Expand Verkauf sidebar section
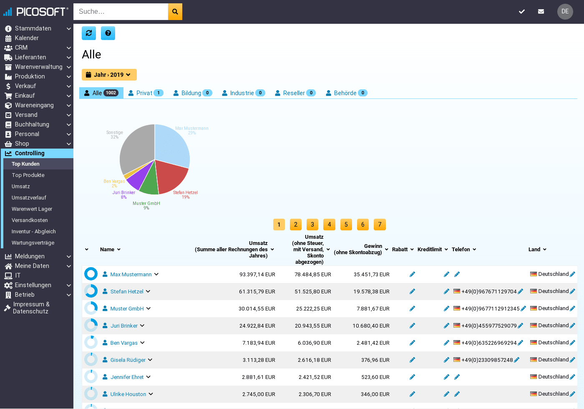This screenshot has width=584, height=409. point(69,86)
